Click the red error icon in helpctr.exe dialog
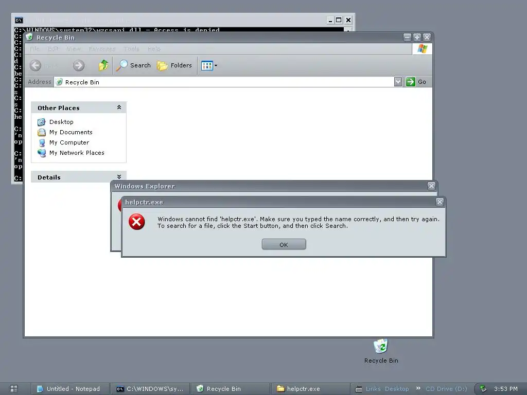This screenshot has width=527, height=395. click(x=137, y=222)
